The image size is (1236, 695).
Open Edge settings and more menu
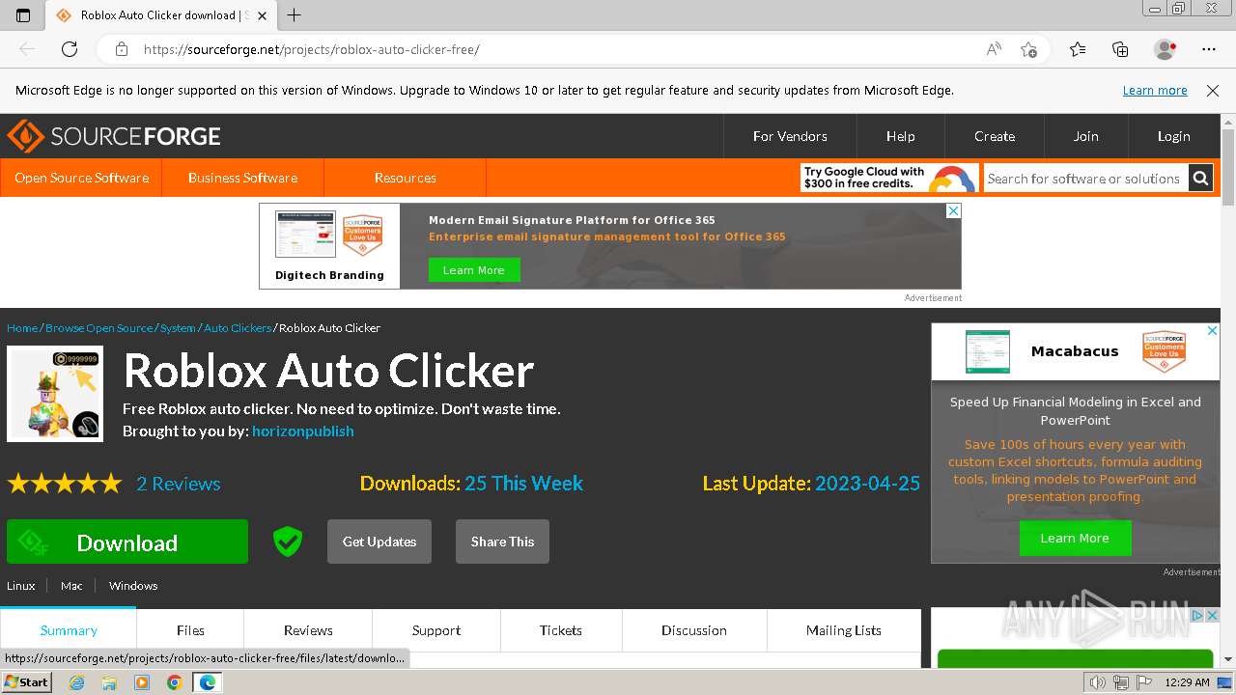[1209, 49]
